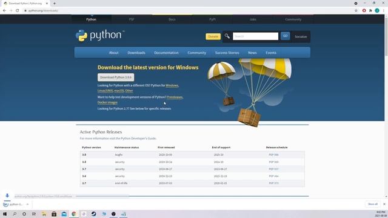Open the Documentation menu
388x218 pixels.
(x=166, y=53)
